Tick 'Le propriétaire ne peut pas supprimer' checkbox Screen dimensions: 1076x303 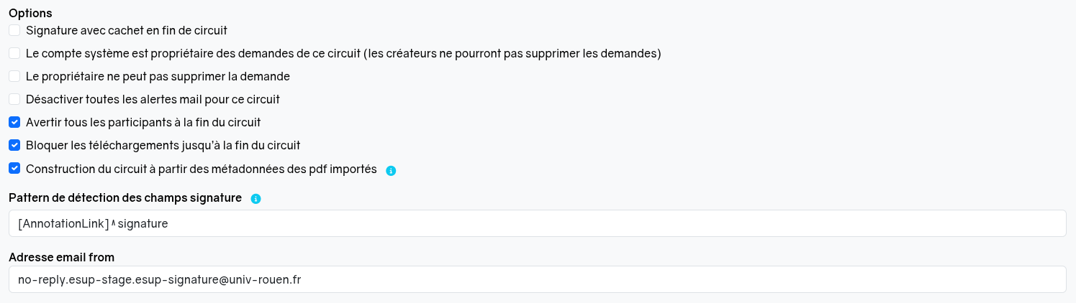pos(14,76)
